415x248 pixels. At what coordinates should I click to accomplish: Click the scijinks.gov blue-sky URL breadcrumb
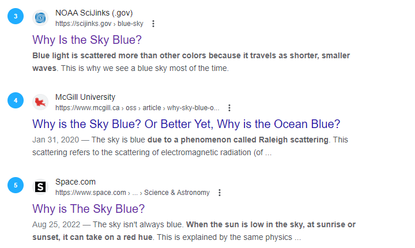point(99,24)
